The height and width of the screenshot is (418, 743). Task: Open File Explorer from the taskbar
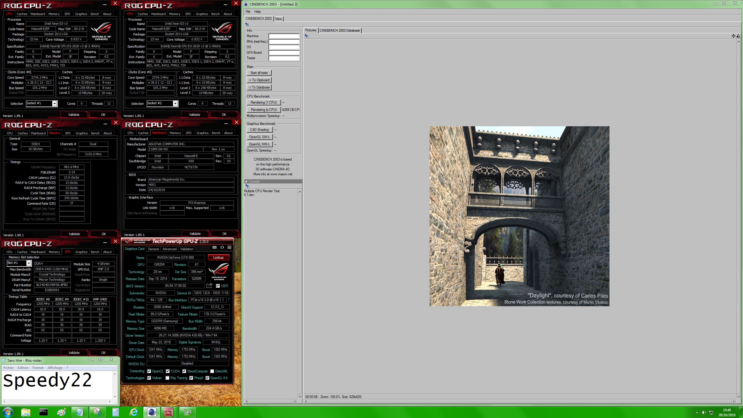point(26,412)
